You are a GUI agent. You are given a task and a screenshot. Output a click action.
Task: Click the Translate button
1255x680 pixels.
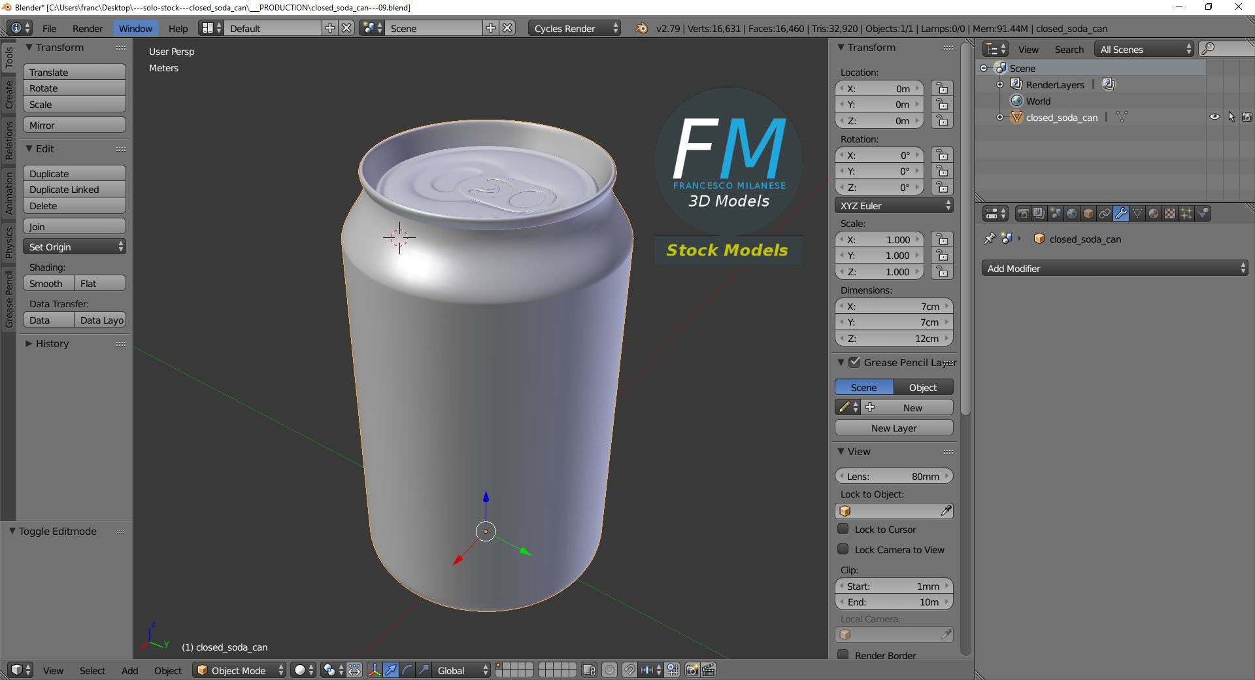click(x=74, y=72)
